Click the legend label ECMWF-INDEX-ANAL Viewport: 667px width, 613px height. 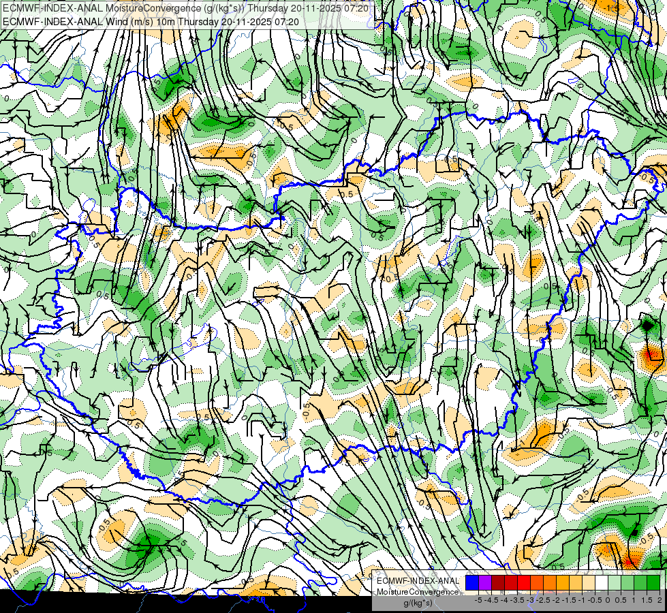click(x=418, y=581)
